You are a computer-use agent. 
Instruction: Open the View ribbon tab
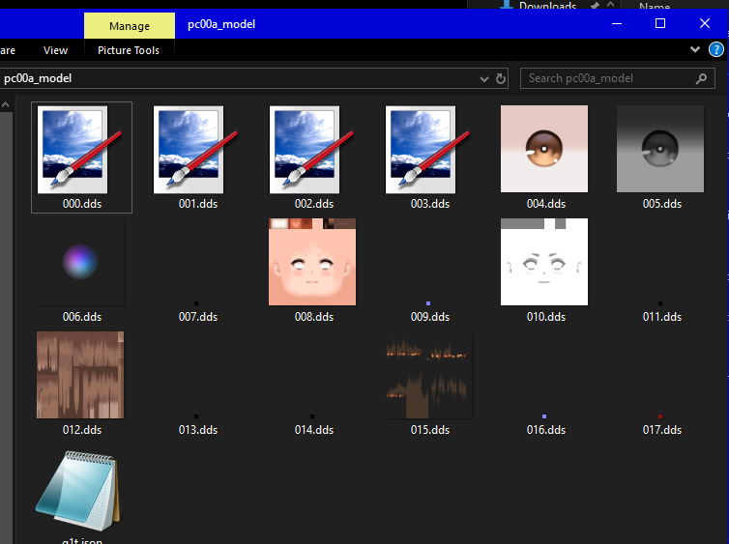55,50
